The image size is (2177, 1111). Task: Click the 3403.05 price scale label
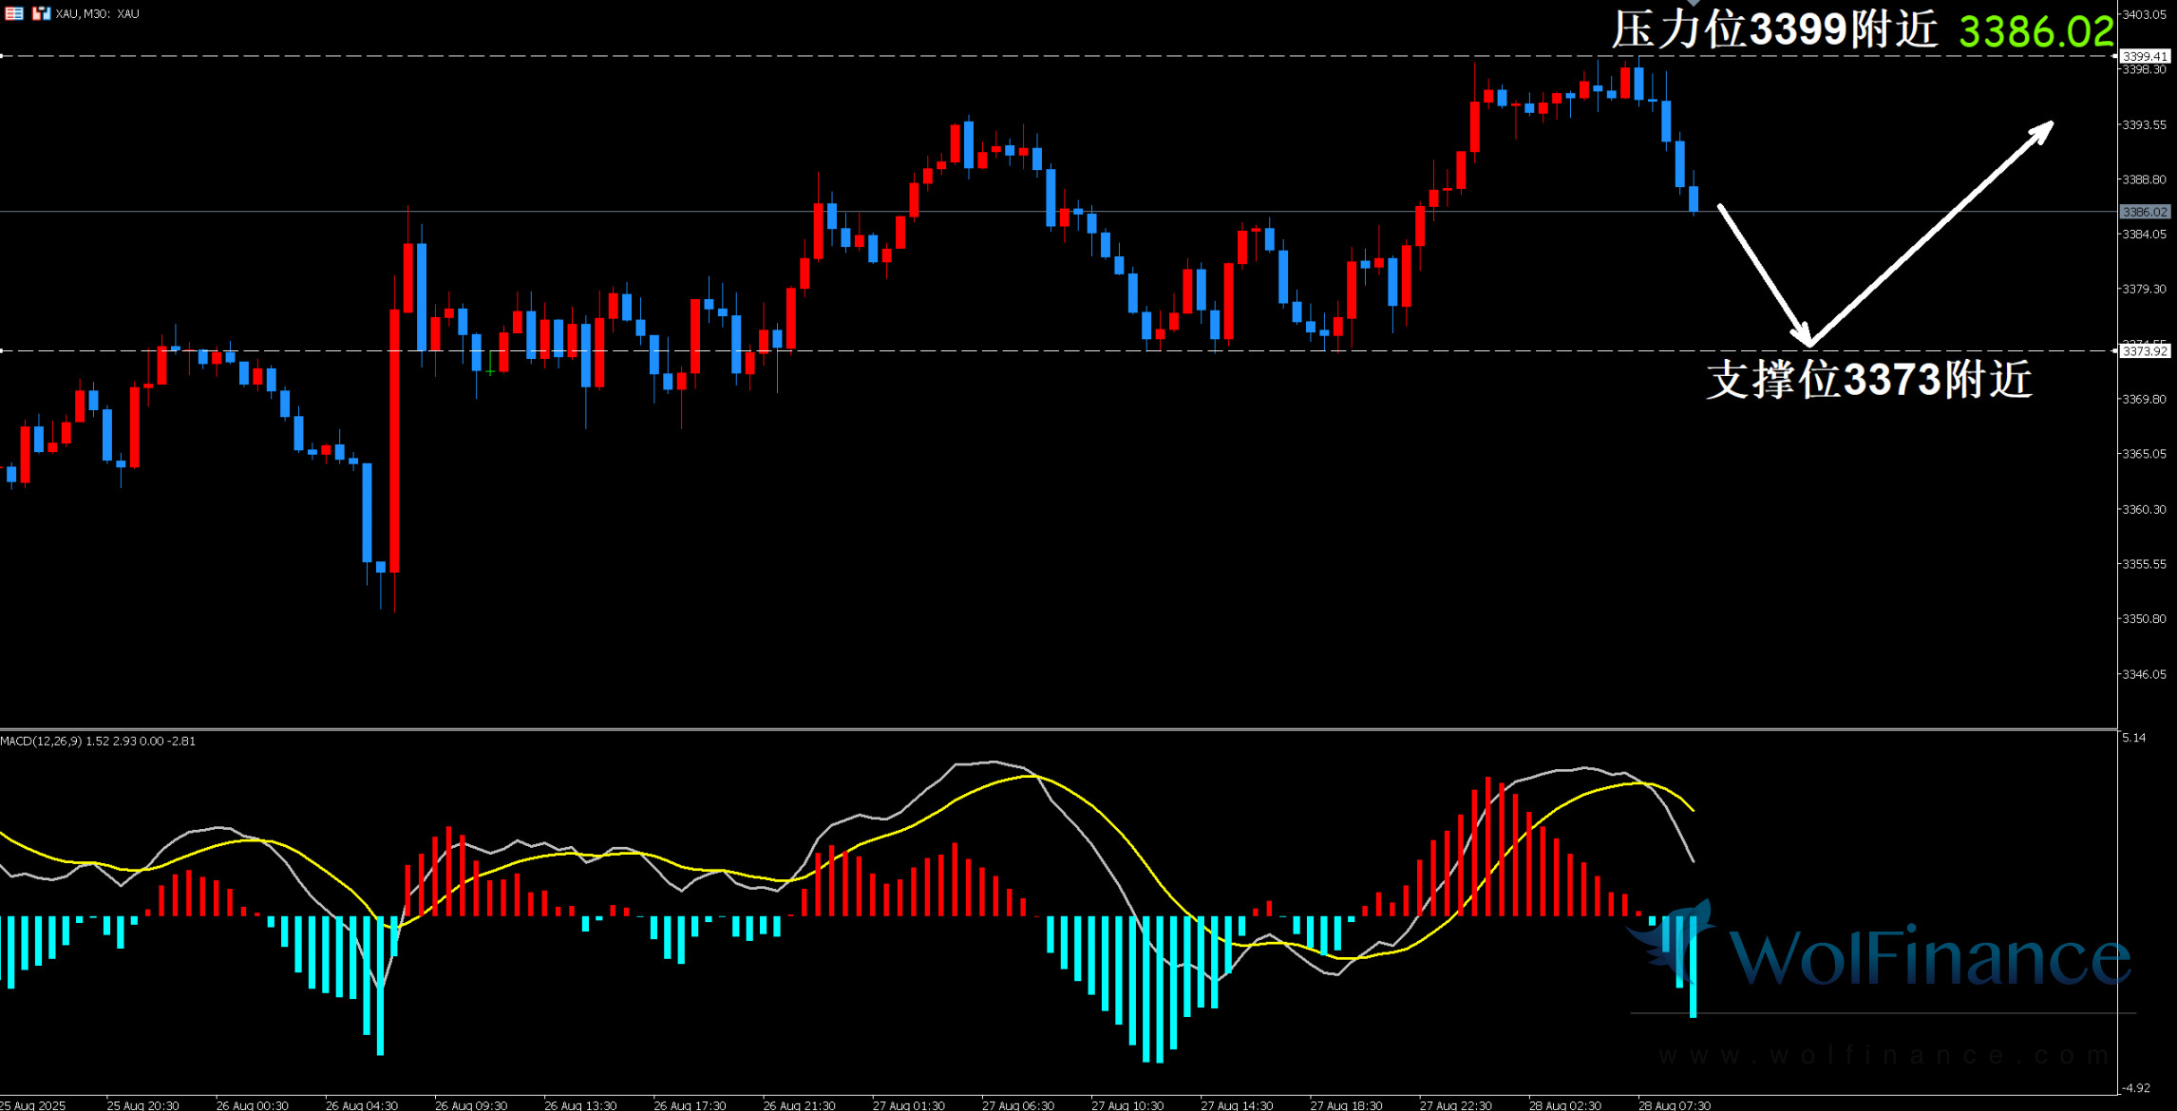[x=2146, y=14]
